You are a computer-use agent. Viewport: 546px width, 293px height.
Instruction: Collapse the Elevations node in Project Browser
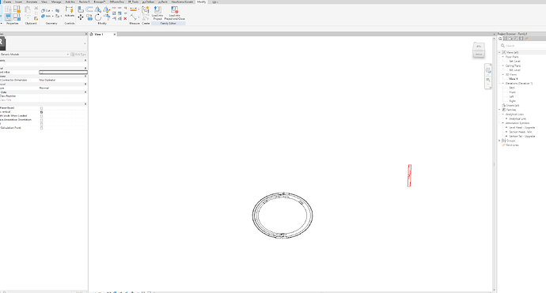(503, 84)
